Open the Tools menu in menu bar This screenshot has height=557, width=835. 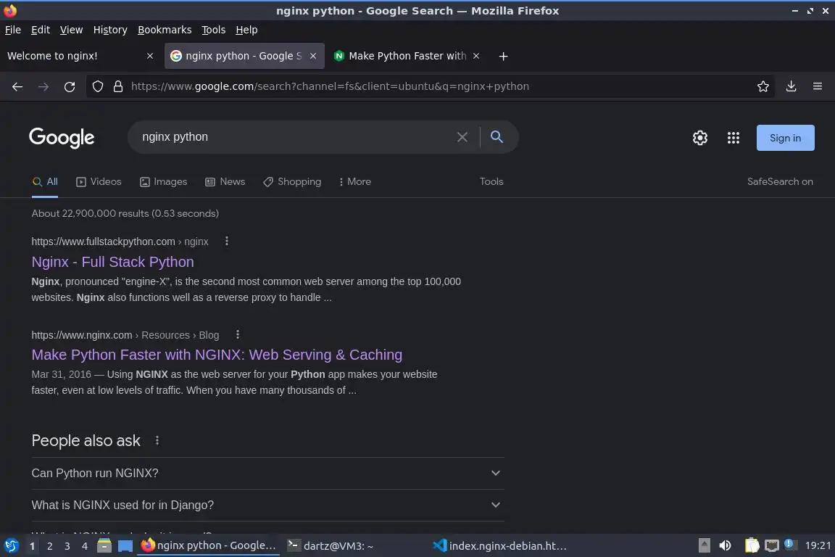tap(214, 30)
